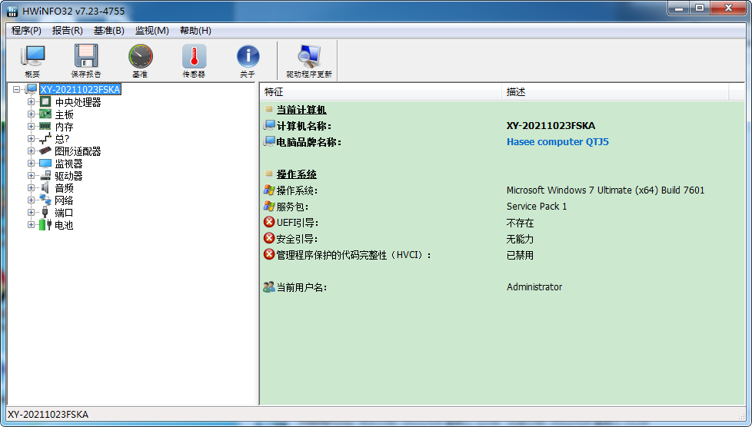Expand the 电池 tree node
The height and width of the screenshot is (427, 752).
click(31, 224)
